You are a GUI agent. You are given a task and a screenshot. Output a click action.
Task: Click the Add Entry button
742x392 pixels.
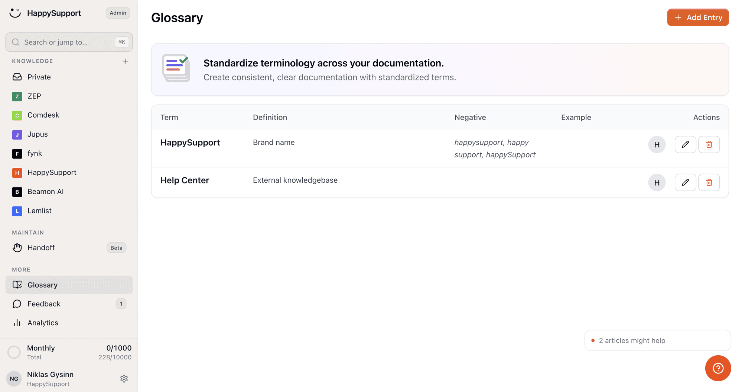[x=698, y=17]
